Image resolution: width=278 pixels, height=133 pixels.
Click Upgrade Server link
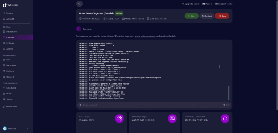191,4
